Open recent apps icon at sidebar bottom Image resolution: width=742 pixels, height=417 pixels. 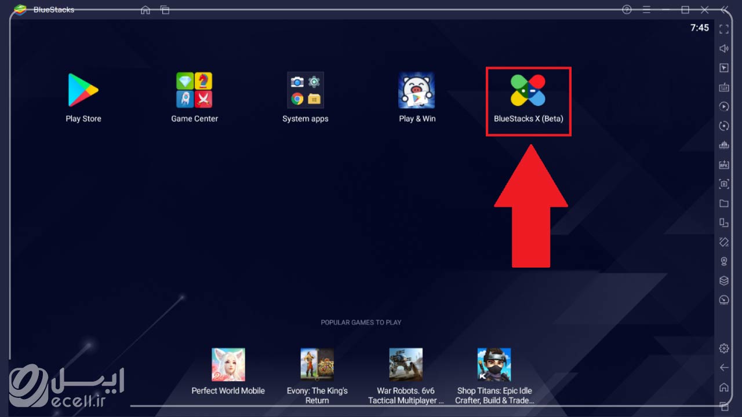click(x=724, y=406)
